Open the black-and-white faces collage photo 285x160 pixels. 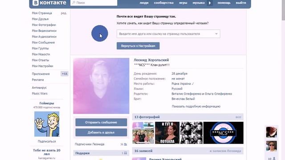tap(191, 133)
